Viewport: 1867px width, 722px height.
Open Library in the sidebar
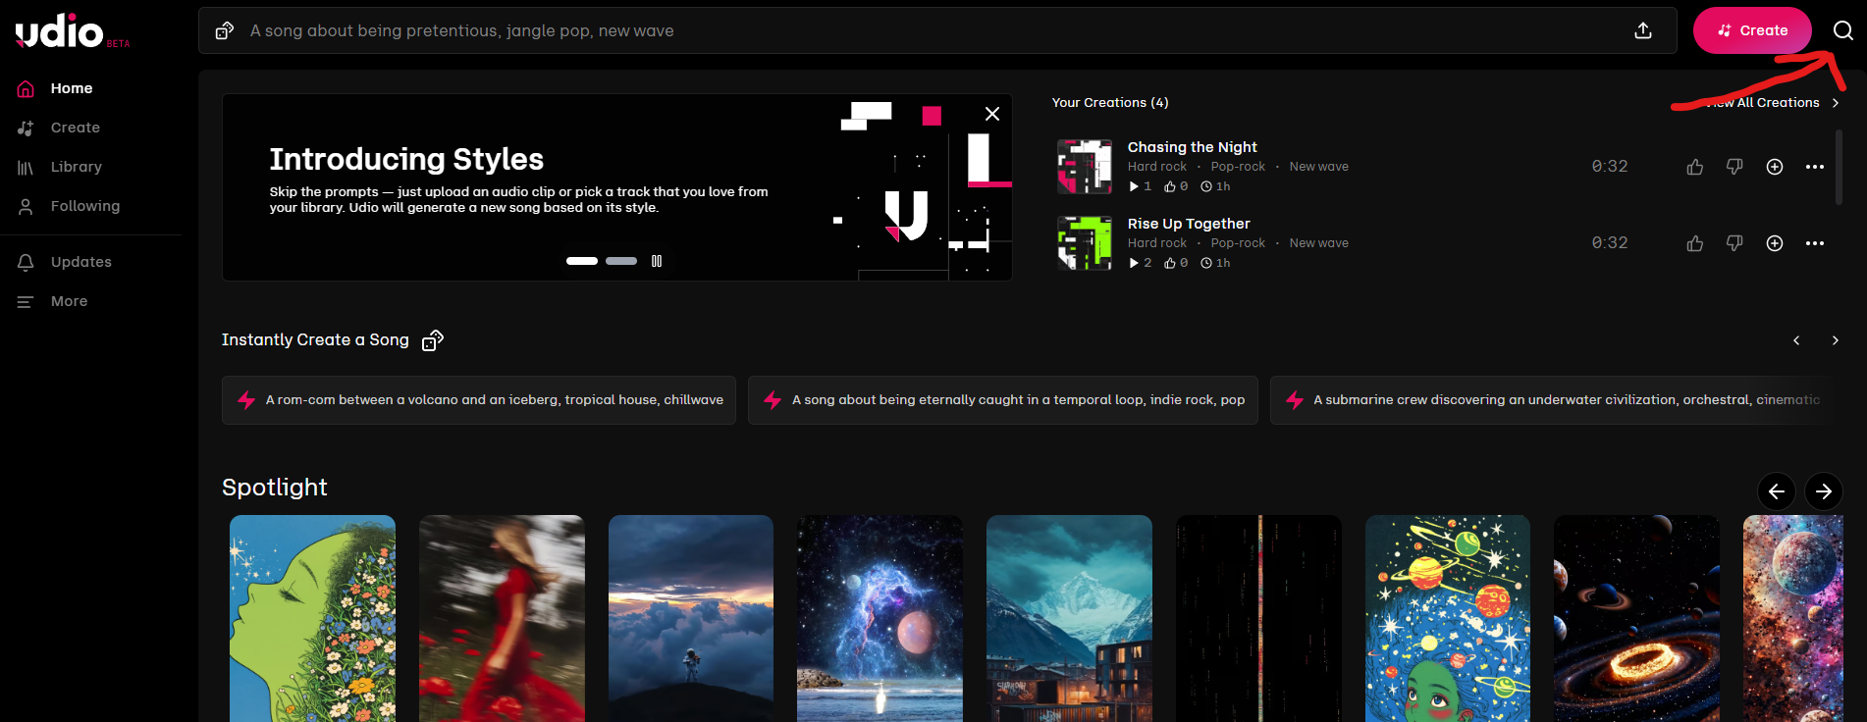[76, 167]
